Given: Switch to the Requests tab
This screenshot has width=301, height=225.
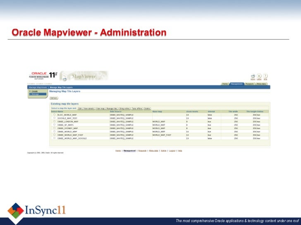Looking at the screenshot, I should tap(250, 84).
